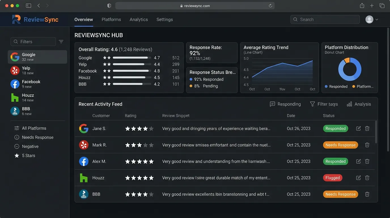Click the Date column header
The width and height of the screenshot is (390, 218).
(291, 116)
